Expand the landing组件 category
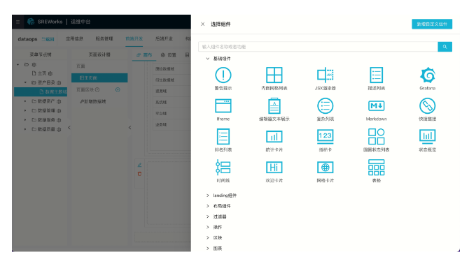 click(208, 195)
